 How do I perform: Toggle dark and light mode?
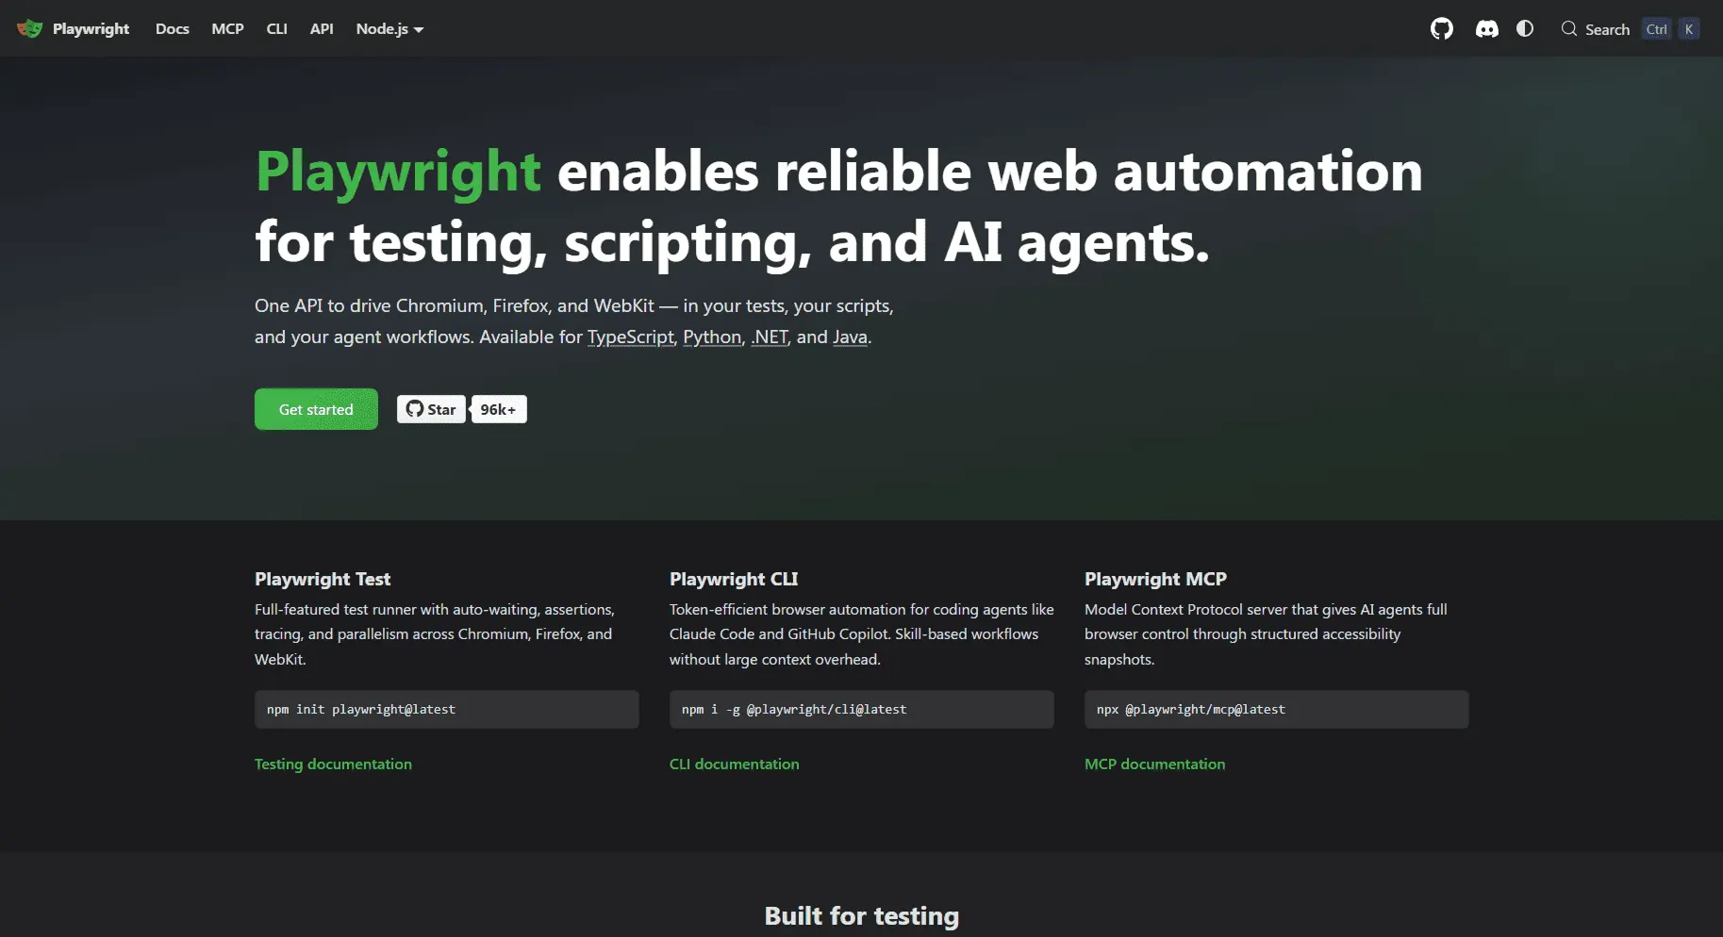pos(1525,29)
